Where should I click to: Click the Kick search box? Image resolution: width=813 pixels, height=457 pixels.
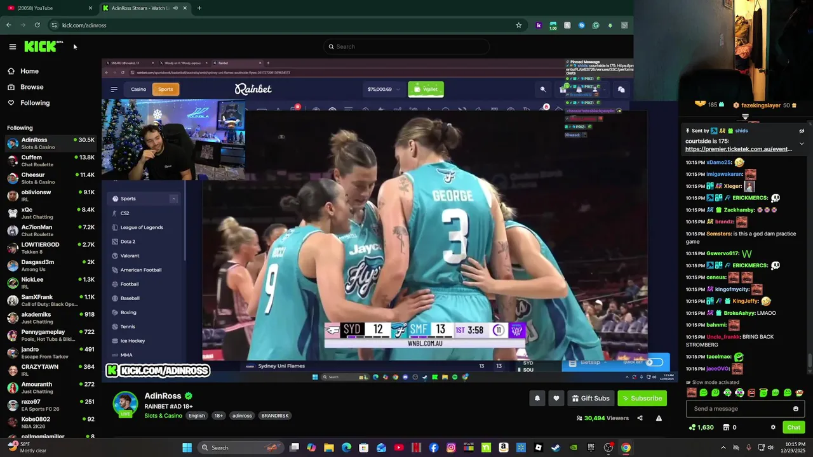click(x=406, y=46)
